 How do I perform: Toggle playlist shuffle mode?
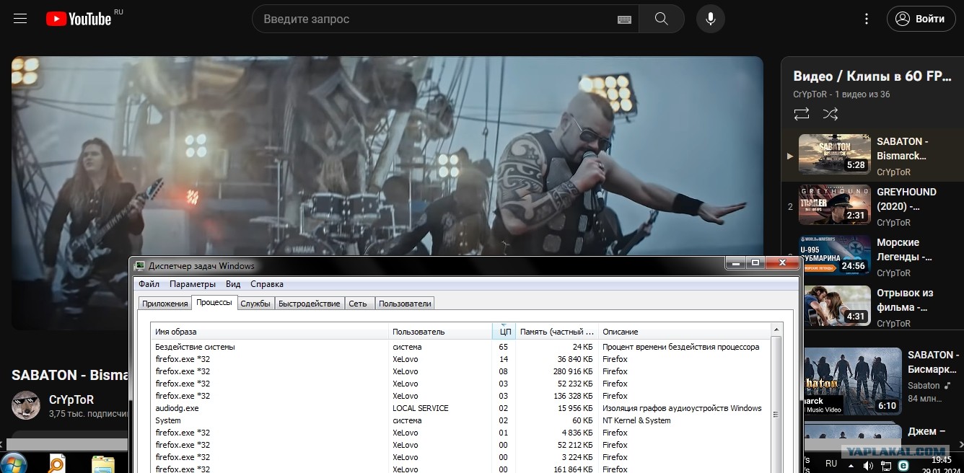point(831,114)
